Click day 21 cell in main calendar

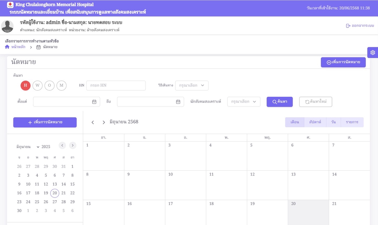(349, 212)
